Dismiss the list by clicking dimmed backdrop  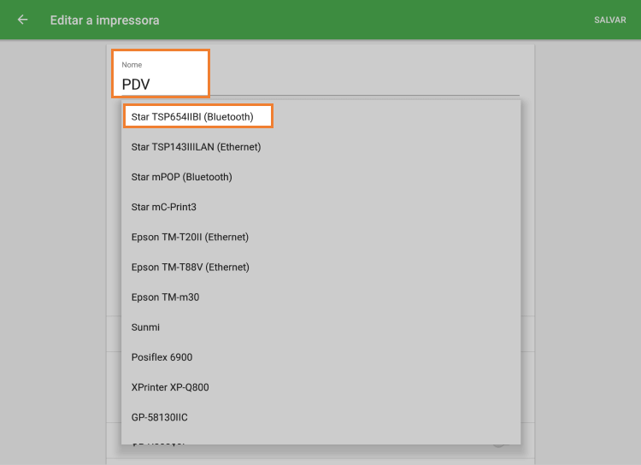click(x=581, y=256)
